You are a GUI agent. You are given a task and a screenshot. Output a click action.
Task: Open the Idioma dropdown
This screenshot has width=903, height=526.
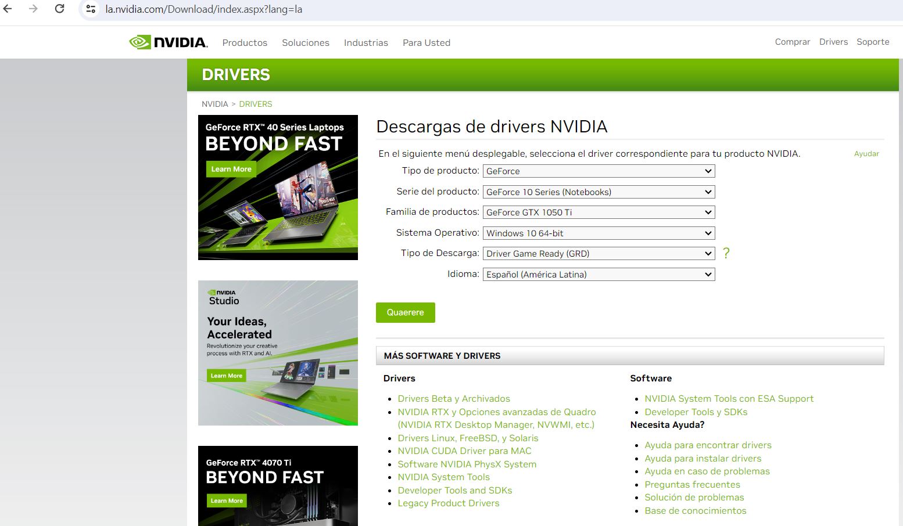(599, 274)
